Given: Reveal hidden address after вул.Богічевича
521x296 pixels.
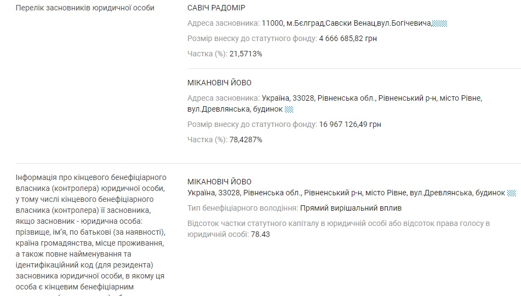Looking at the screenshot, I should (x=439, y=24).
